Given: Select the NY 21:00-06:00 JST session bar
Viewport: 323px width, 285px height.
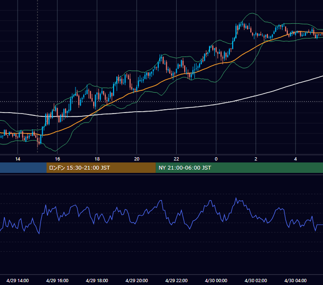Looking at the screenshot, I should click(x=239, y=168).
